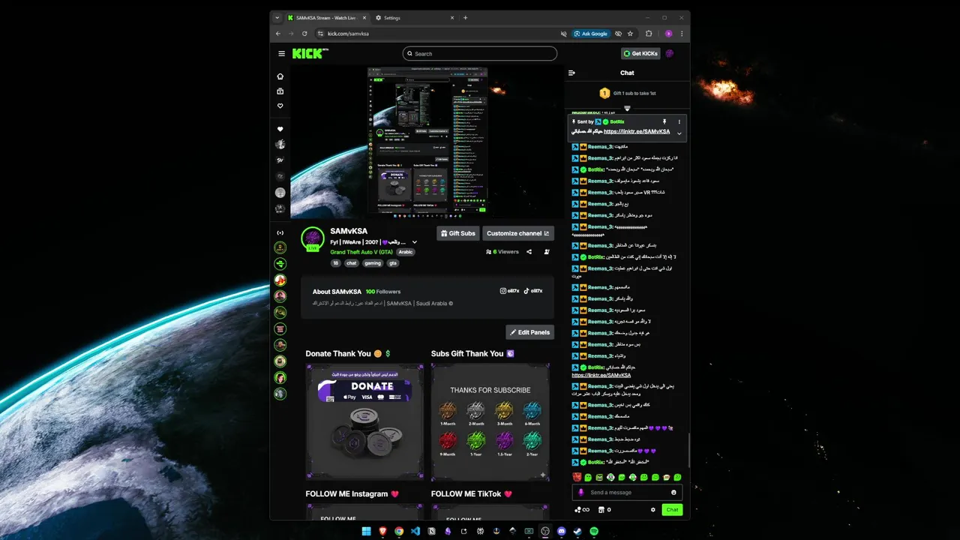Bookmark this page with star icon

[630, 34]
